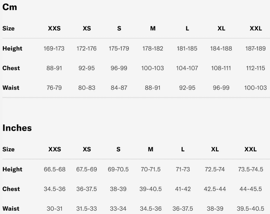Click the M size header in Cm table

tap(153, 28)
